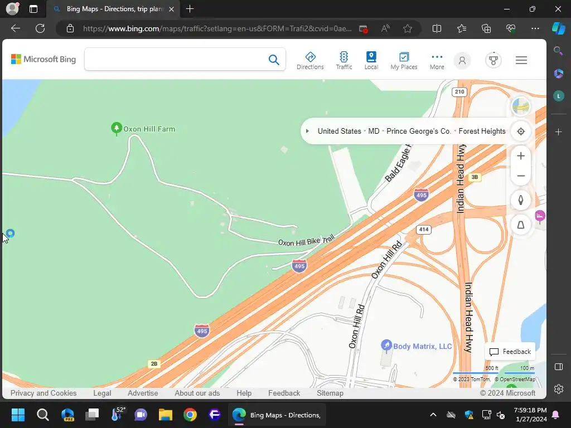571x428 pixels.
Task: Locate me with the crosshair button
Action: [521, 132]
